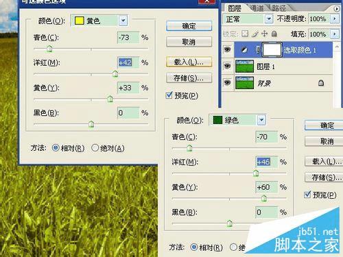Click 取消 in the green dialog
The height and width of the screenshot is (257, 343).
(324, 141)
